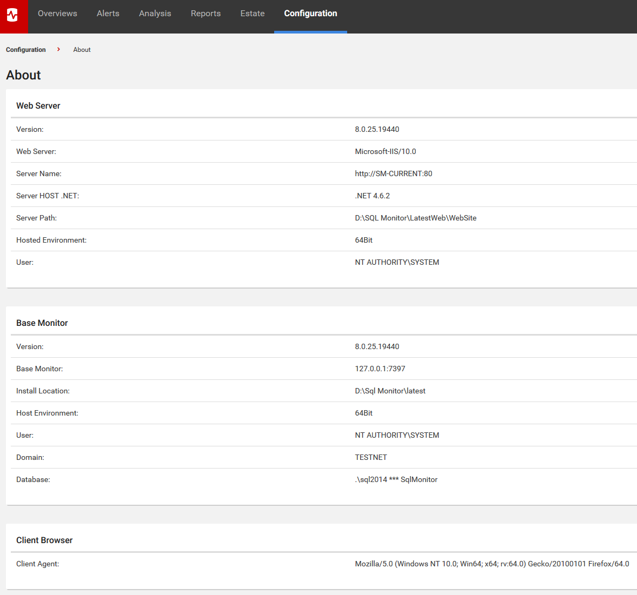Select the Estate tab

[x=253, y=14]
